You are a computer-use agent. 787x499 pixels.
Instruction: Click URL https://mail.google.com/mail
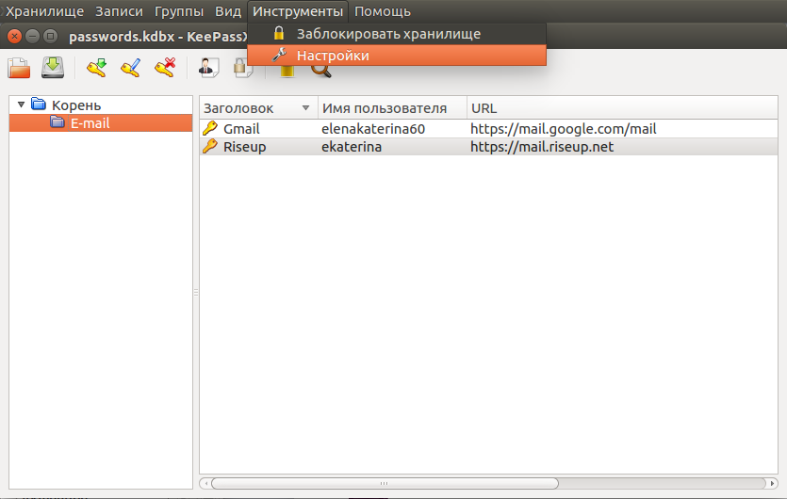click(563, 129)
